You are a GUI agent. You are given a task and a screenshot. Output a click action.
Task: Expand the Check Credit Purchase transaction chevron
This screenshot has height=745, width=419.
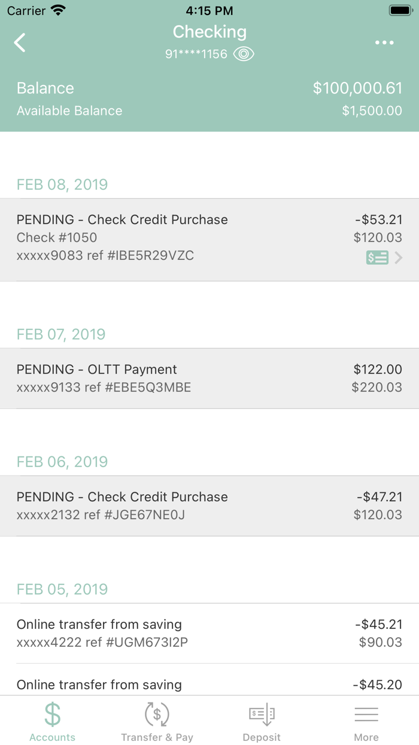[x=399, y=257]
